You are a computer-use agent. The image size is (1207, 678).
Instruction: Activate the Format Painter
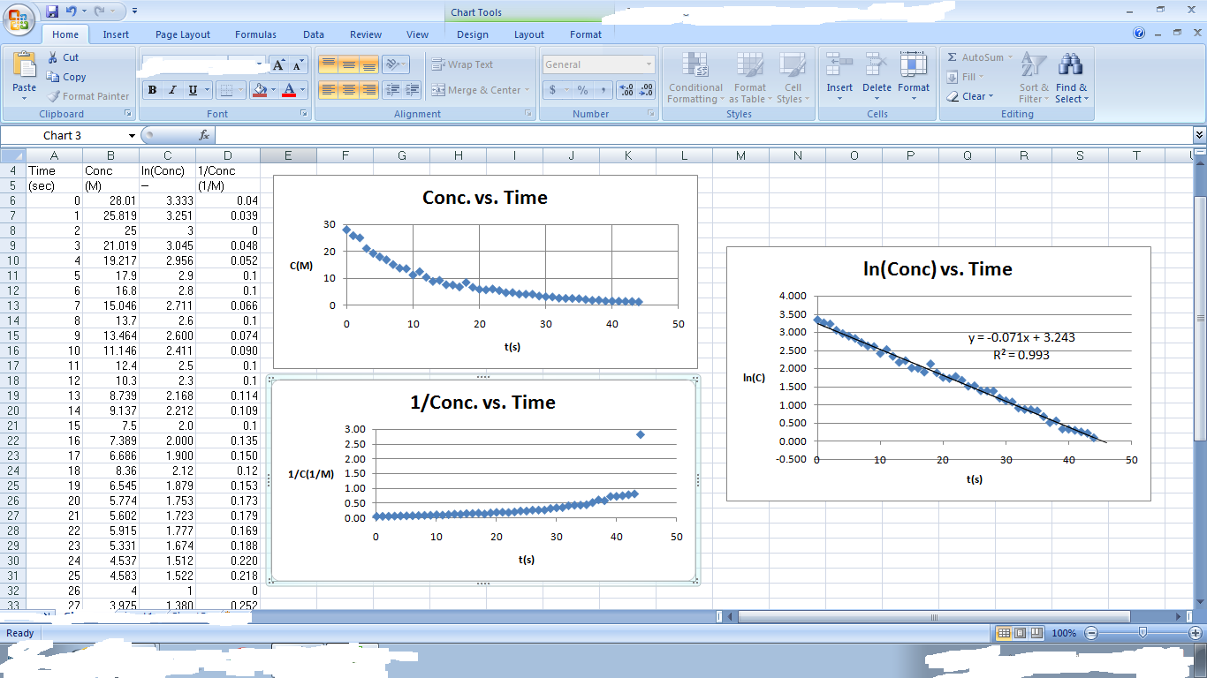[x=88, y=96]
